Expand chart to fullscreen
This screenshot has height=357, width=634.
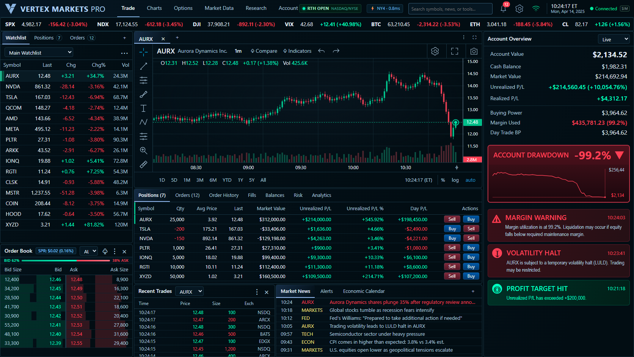(x=455, y=51)
